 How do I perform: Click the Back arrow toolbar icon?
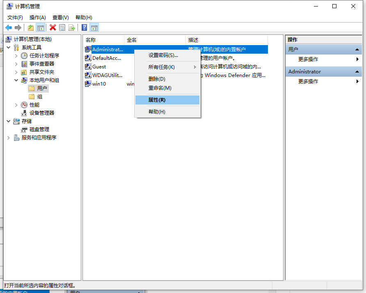point(9,27)
